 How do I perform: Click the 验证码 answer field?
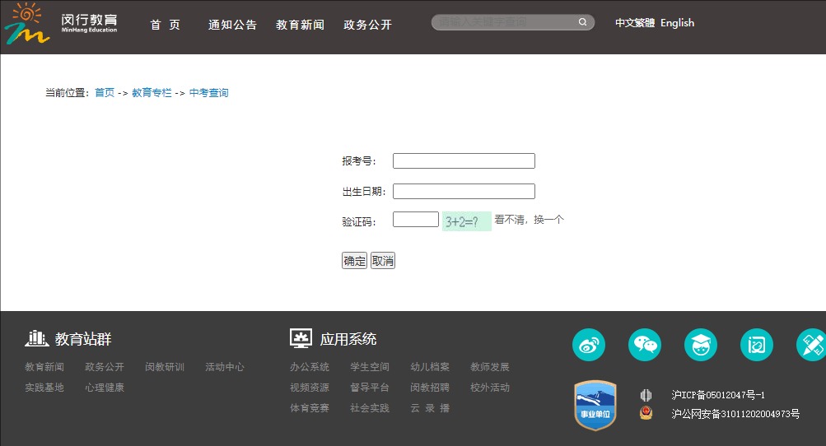415,220
